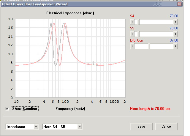Save the horn wizard changes

click(141, 126)
